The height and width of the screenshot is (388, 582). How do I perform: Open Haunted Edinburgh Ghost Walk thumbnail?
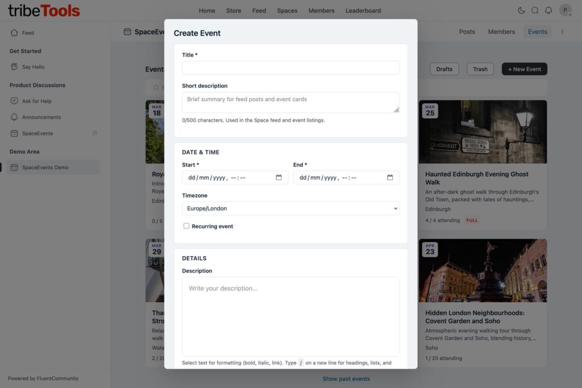pyautogui.click(x=483, y=132)
